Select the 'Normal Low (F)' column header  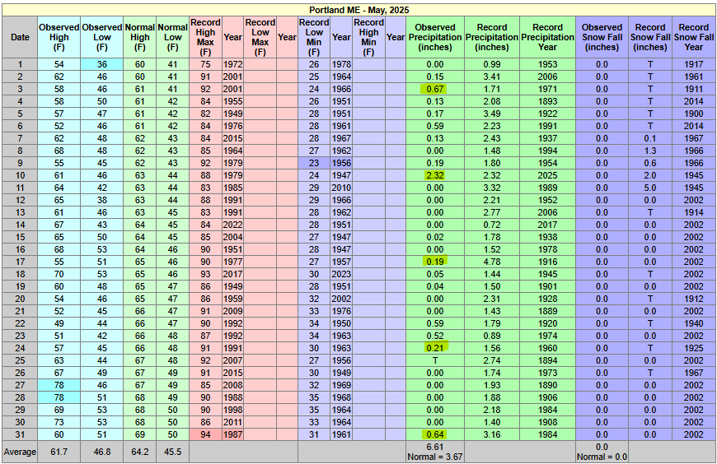click(x=172, y=37)
